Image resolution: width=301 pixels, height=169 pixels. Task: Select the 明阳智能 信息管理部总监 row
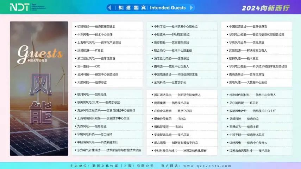tap(107, 27)
